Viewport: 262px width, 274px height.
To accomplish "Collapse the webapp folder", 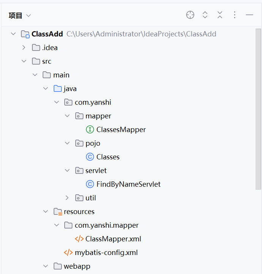I will pos(46,266).
